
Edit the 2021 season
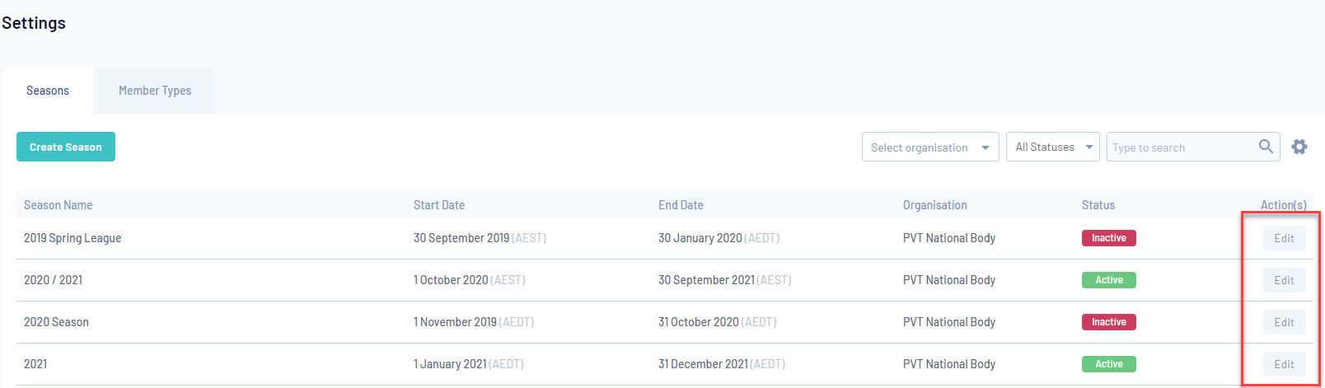(1284, 364)
